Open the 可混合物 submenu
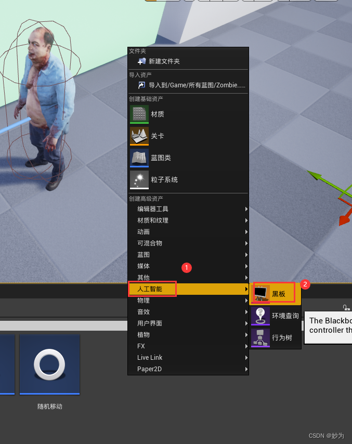 pos(188,243)
